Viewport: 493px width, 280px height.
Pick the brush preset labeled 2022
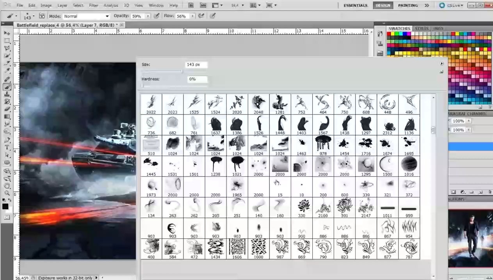[151, 104]
